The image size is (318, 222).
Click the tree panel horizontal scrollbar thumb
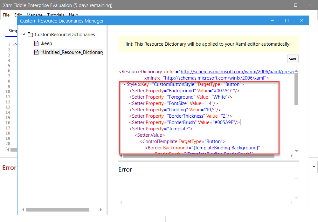57,209
